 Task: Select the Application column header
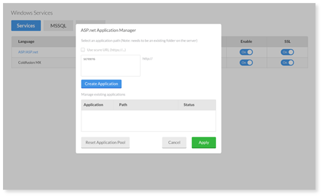click(x=93, y=105)
